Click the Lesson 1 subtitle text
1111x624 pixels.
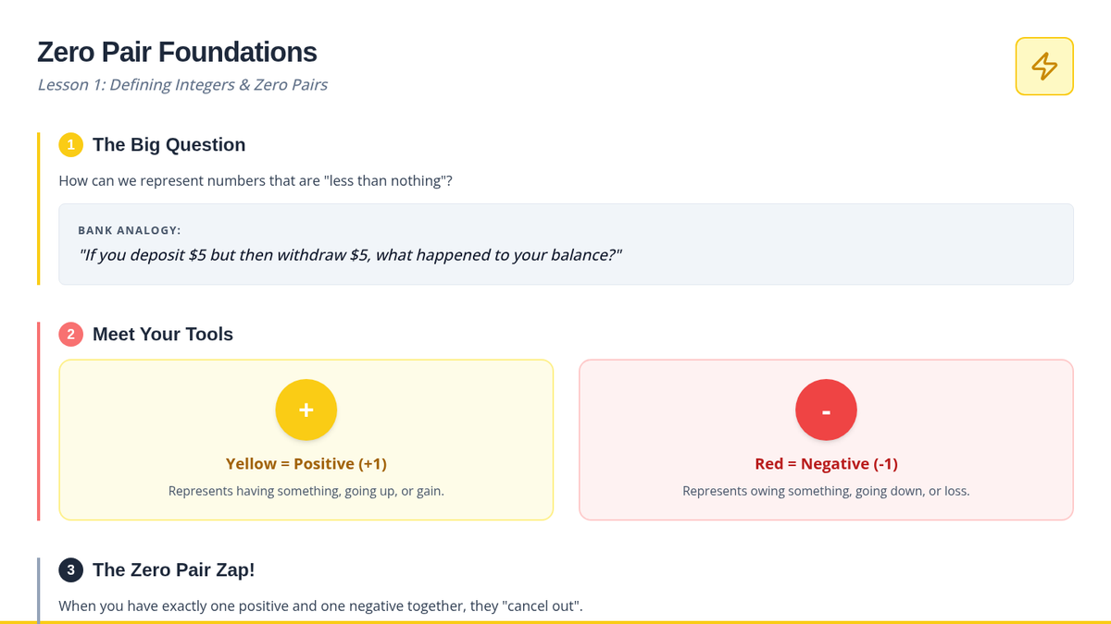click(x=182, y=85)
